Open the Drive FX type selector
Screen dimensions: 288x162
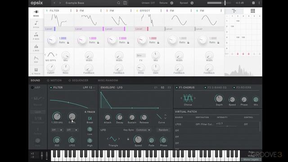(x=141, y=55)
